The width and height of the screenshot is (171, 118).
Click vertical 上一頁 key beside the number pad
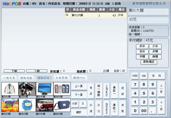pos(161,89)
